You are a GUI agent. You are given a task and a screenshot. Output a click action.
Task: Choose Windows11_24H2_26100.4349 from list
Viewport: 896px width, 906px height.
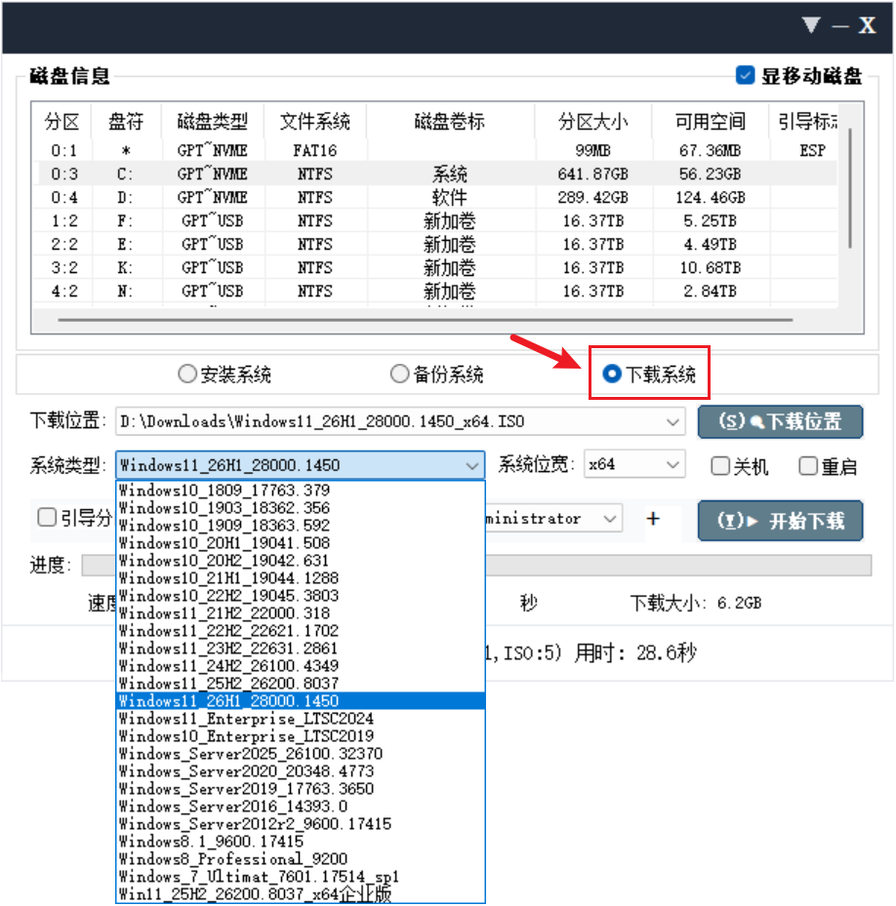tap(301, 666)
